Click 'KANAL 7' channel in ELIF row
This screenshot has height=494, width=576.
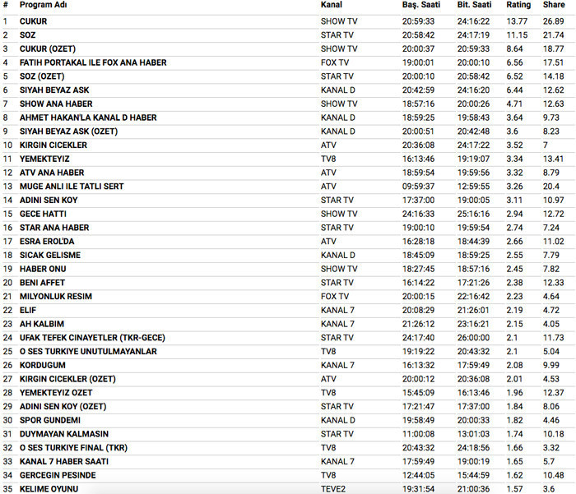tap(337, 311)
